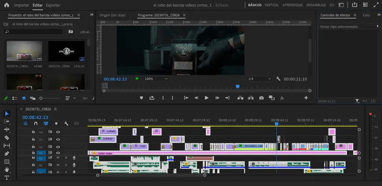Click the Extract button

pyautogui.click(x=251, y=98)
